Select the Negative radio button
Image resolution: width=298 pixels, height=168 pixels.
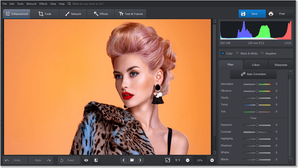tap(262, 54)
